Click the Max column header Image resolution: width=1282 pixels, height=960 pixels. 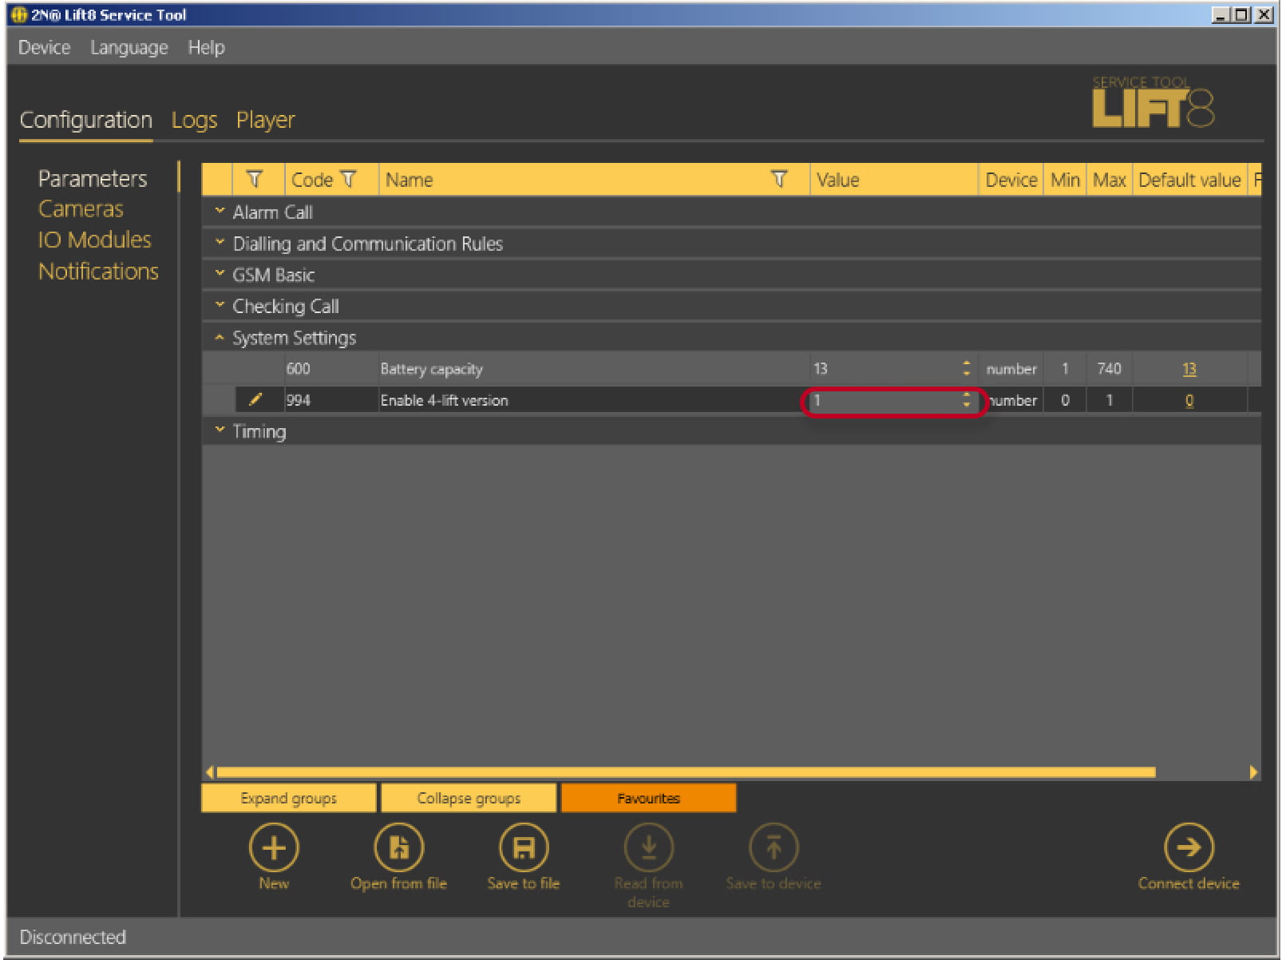click(1110, 180)
